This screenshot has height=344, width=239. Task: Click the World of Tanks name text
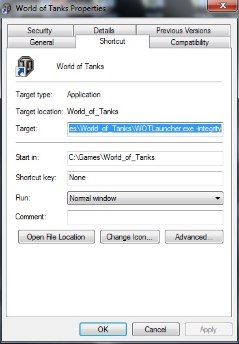[x=80, y=67]
